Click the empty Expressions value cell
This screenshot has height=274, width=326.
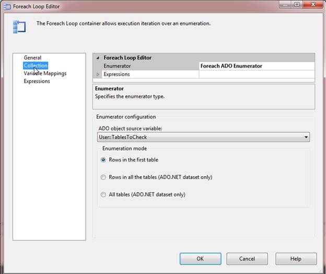[x=257, y=75]
